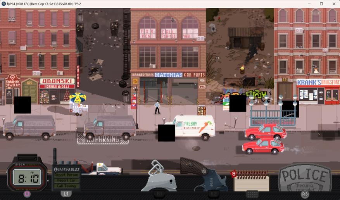Inspect the lower red hatchback car
Viewport: 340px width, 200px height.
[263, 146]
